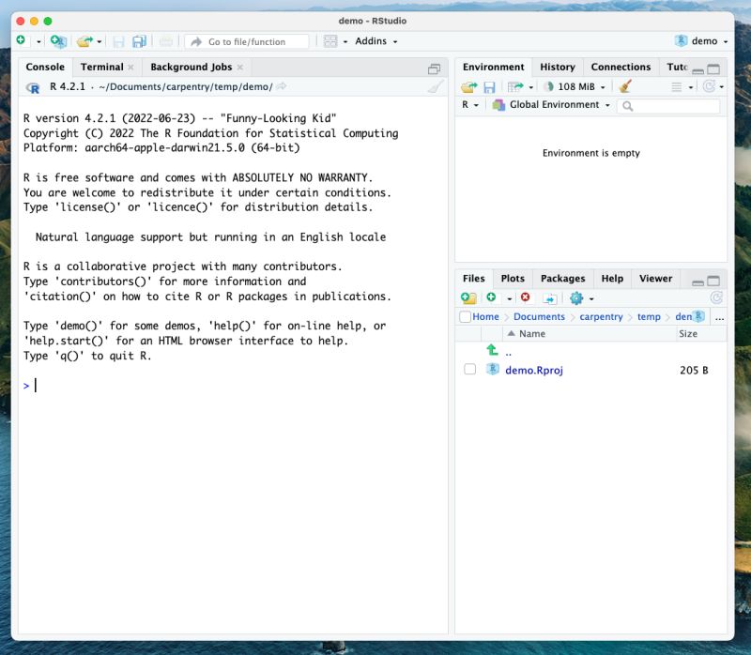
Task: Save all open documents
Action: tap(137, 40)
